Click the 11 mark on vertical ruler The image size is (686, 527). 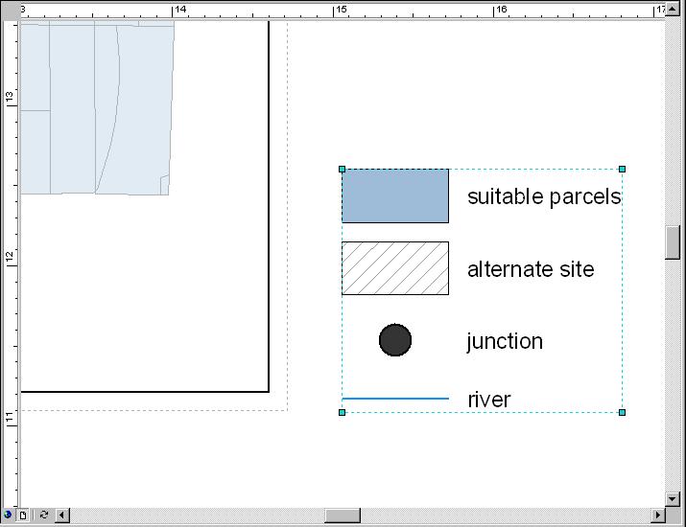pyautogui.click(x=10, y=418)
